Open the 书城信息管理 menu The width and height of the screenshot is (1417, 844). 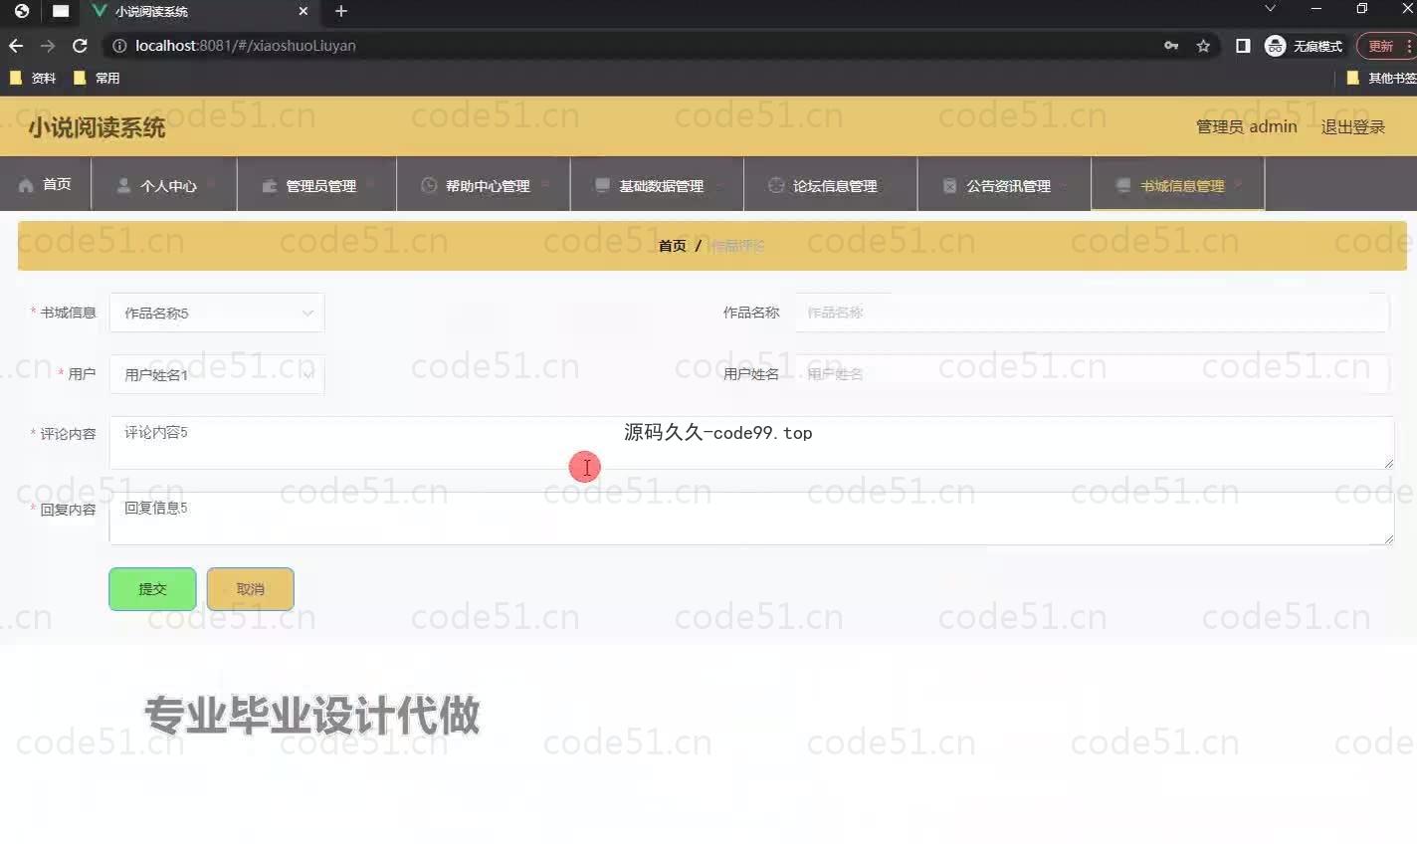click(x=1178, y=185)
